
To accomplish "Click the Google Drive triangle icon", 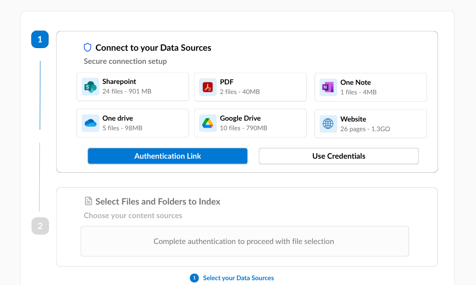I will 208,123.
